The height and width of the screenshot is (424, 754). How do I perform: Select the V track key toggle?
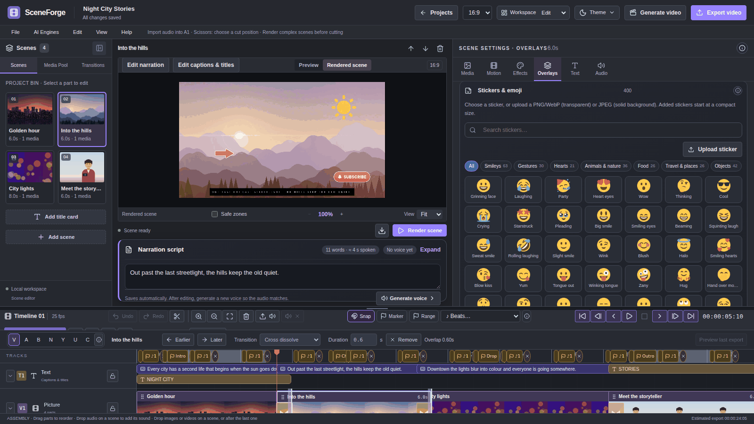click(14, 340)
